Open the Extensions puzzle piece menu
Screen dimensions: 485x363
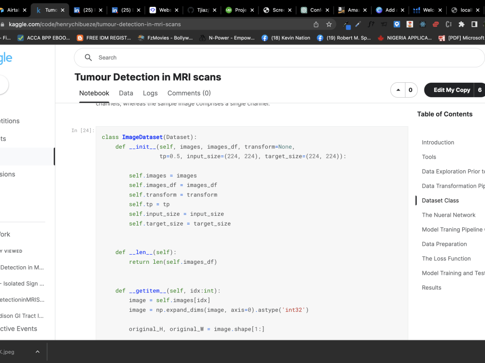(462, 24)
